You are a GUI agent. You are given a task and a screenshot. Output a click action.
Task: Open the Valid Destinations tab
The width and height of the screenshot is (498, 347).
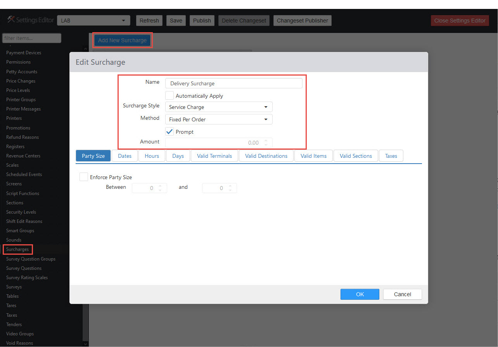coord(266,156)
